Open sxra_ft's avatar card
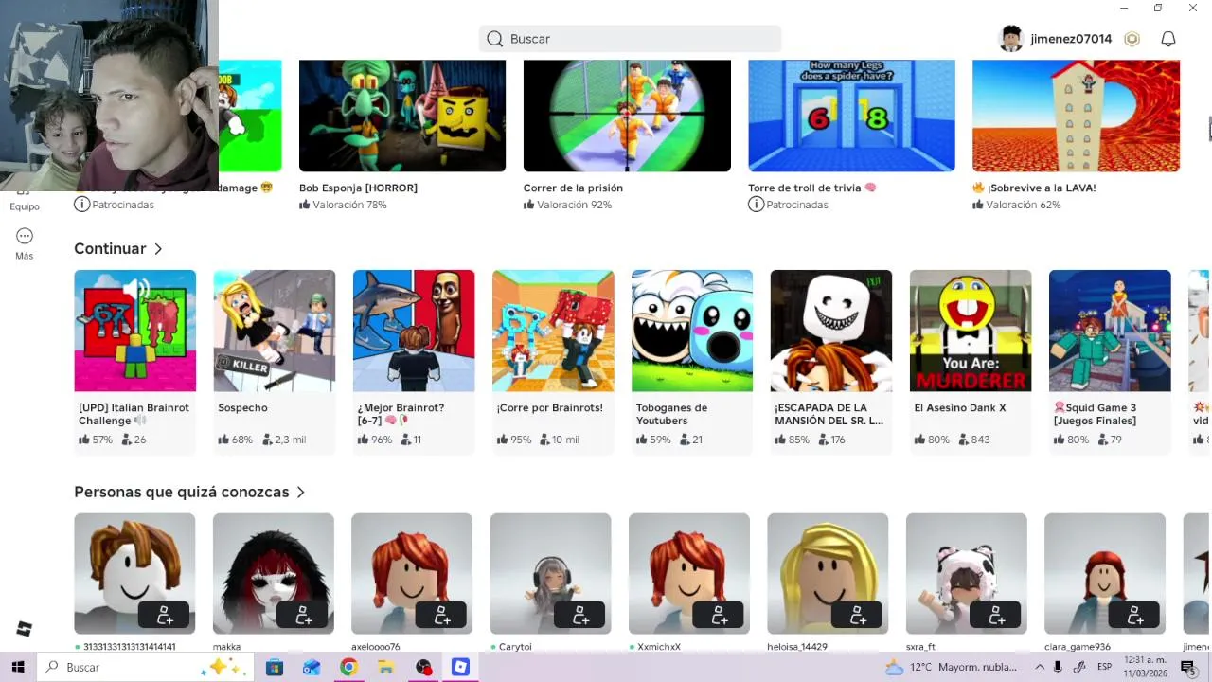 coord(967,574)
